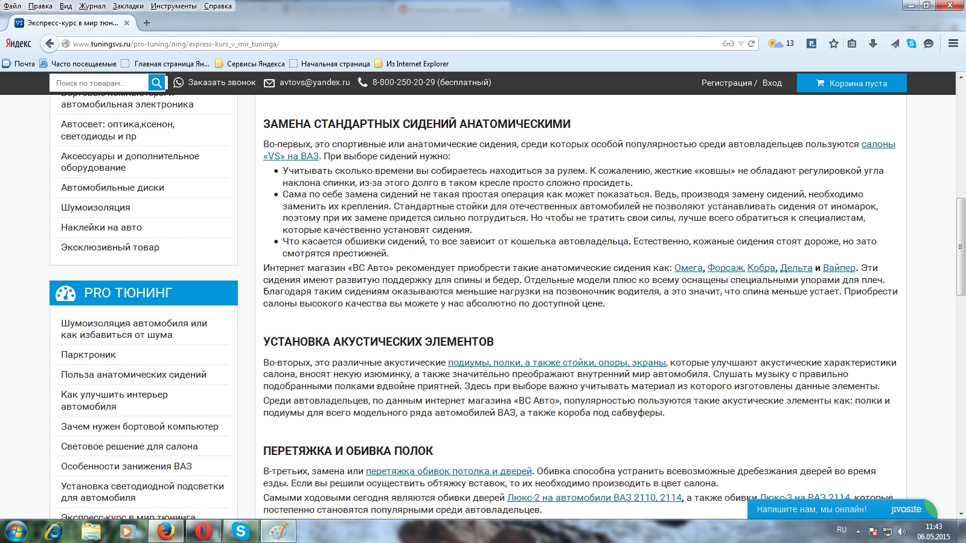Bookmark this page with star icon
This screenshot has width=966, height=543.
pos(834,43)
